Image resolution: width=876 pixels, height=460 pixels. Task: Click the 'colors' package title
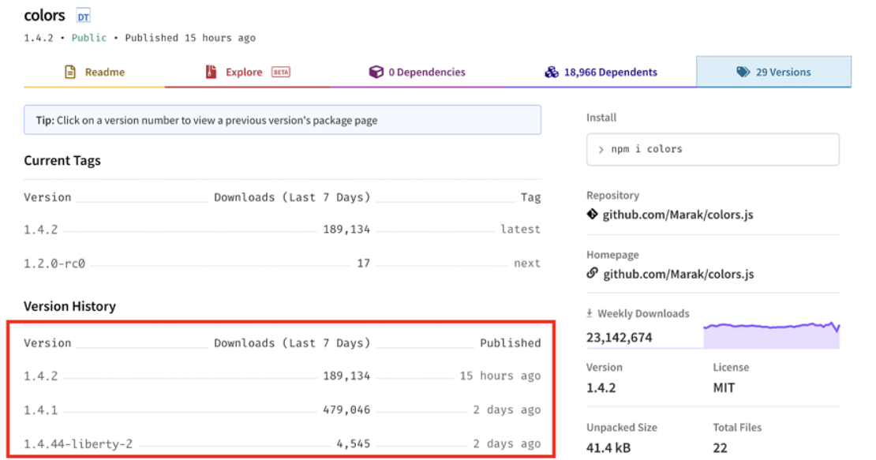(x=45, y=16)
